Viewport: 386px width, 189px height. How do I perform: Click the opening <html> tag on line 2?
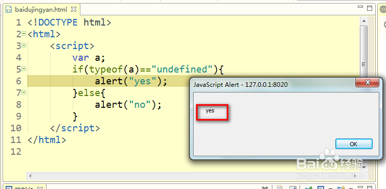[44, 34]
